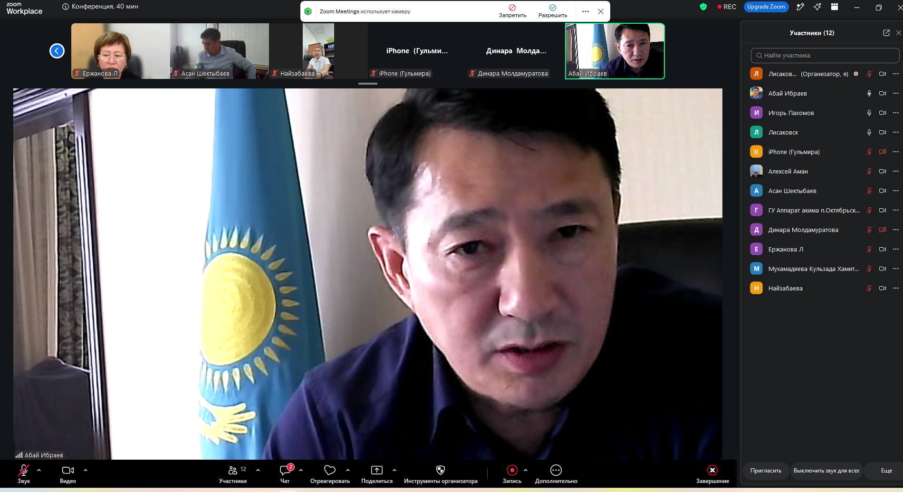Select the iPhone (Гульмира) video tile
The width and height of the screenshot is (903, 492).
[x=417, y=51]
